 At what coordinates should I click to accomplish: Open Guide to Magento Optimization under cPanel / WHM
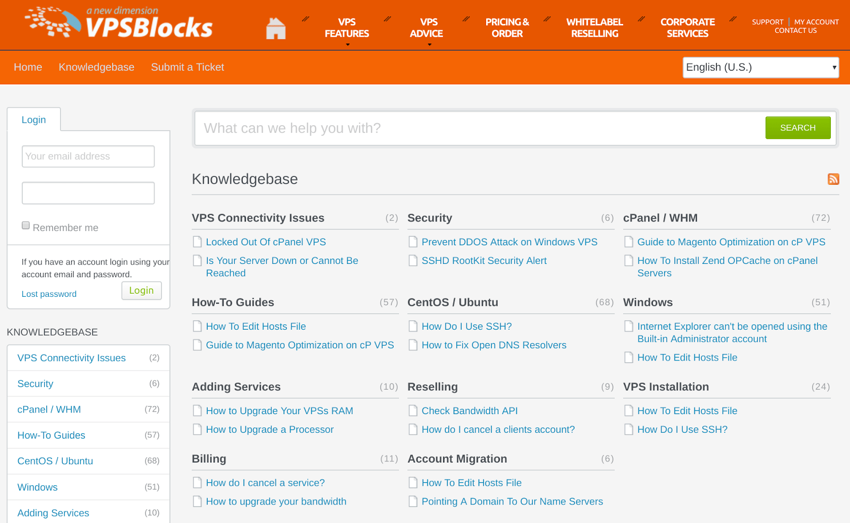click(x=732, y=242)
